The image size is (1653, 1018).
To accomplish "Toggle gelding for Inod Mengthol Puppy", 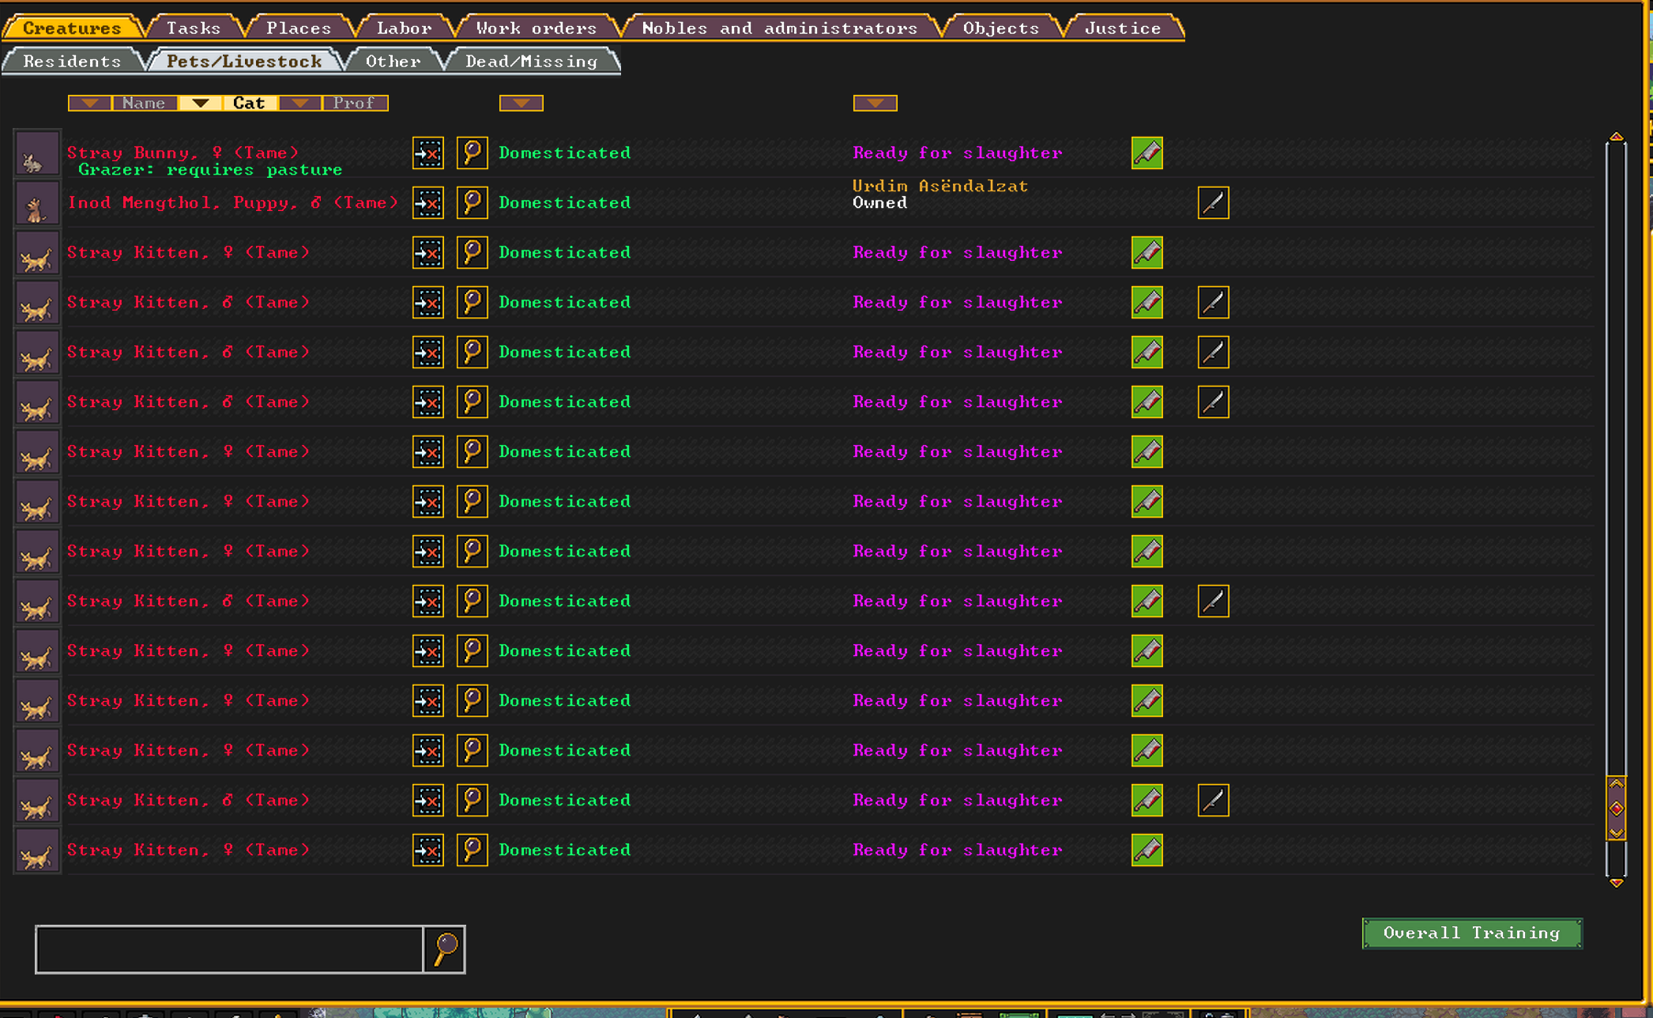I will (x=1214, y=203).
